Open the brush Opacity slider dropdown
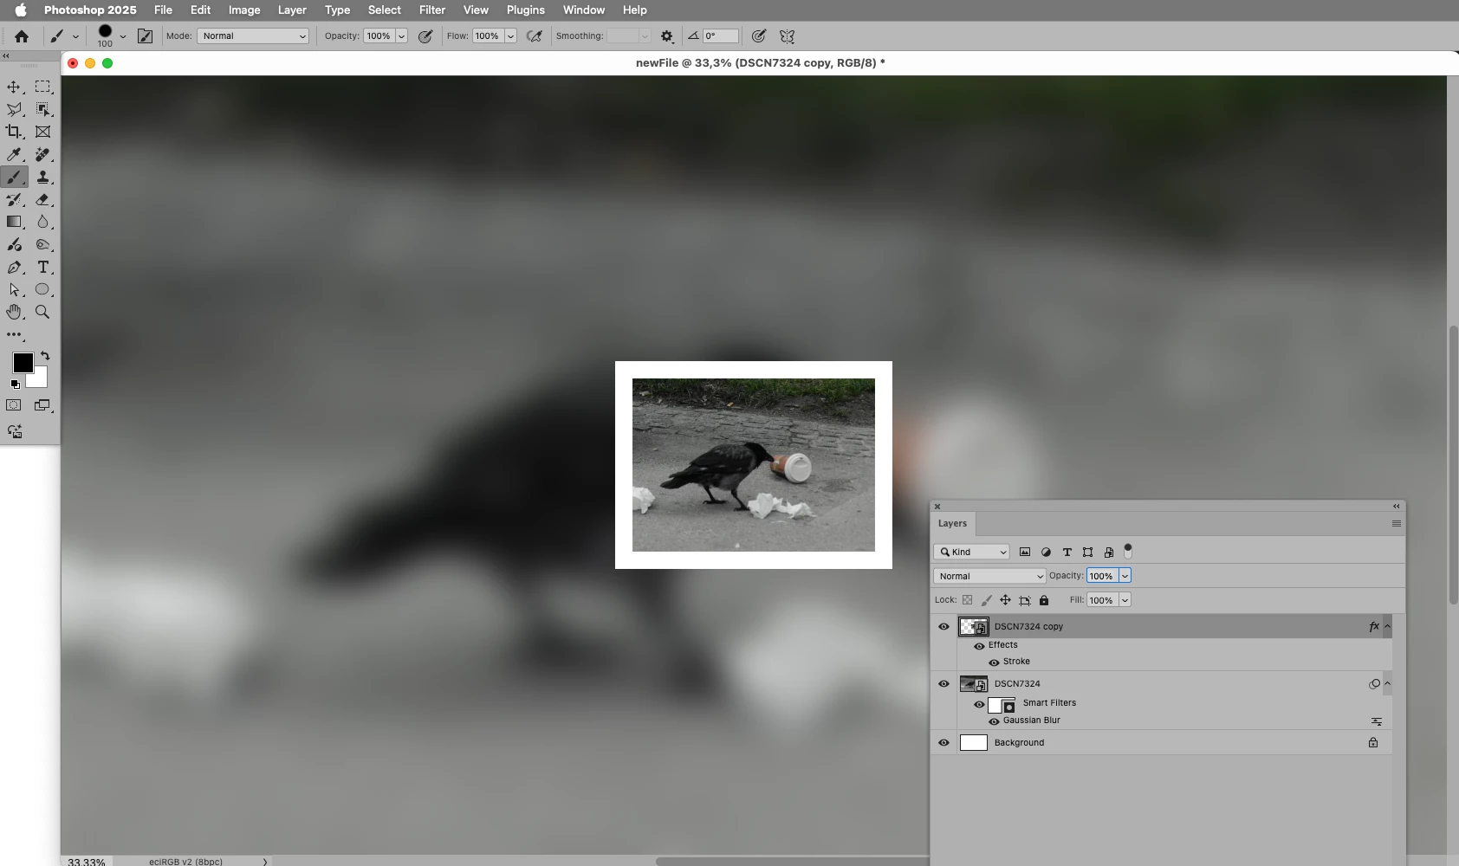 pyautogui.click(x=402, y=36)
